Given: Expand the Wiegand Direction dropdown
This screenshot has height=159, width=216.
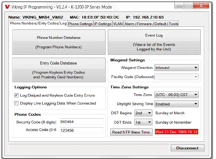Looking at the screenshot, I should pyautogui.click(x=176, y=68).
